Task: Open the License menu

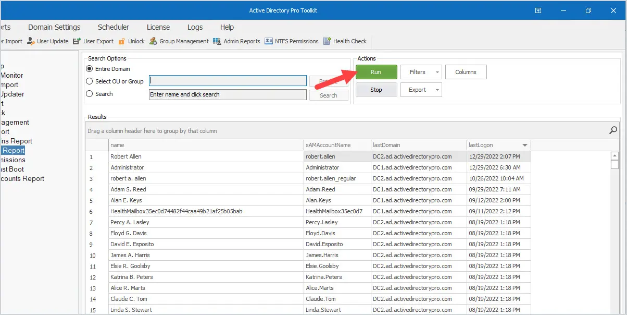Action: pyautogui.click(x=158, y=27)
